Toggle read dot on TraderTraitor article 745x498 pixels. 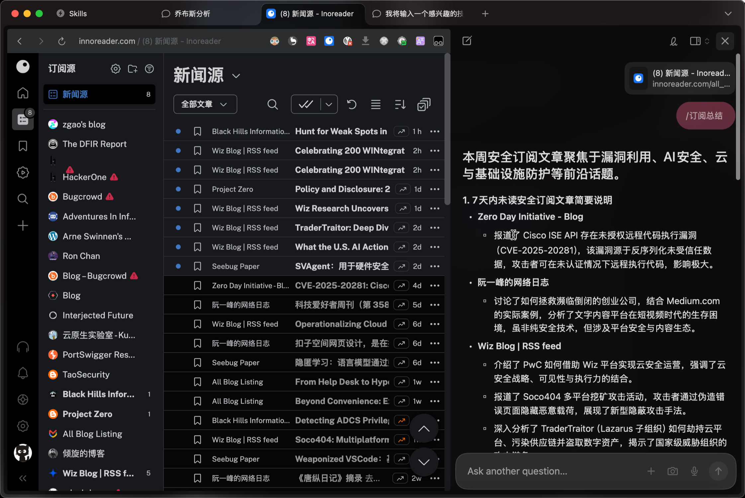click(178, 228)
